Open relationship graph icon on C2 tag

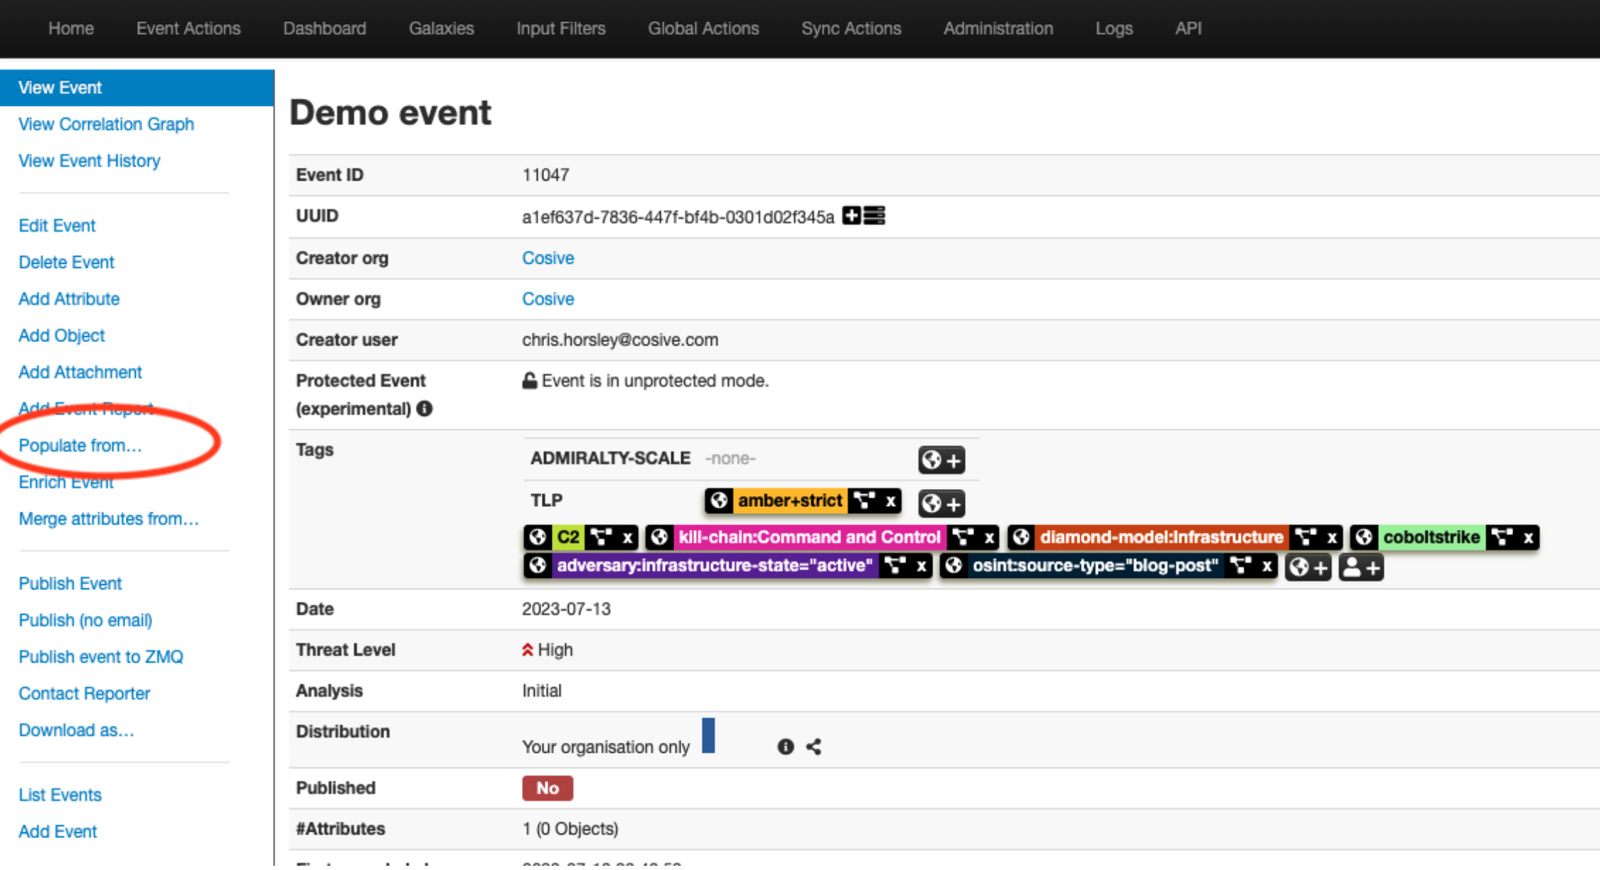(x=601, y=537)
